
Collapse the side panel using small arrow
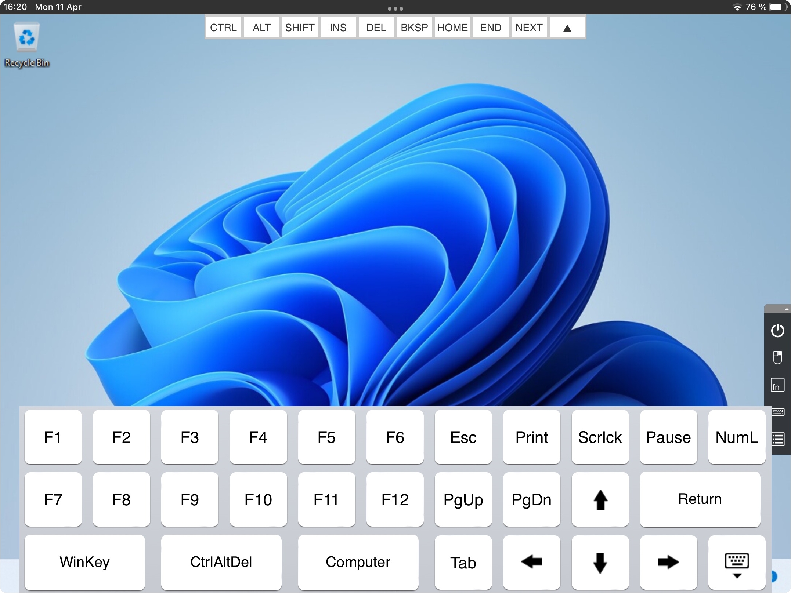tap(786, 309)
